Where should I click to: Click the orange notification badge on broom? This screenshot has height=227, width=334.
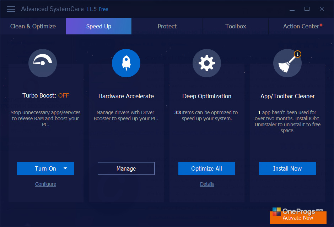[x=297, y=54]
